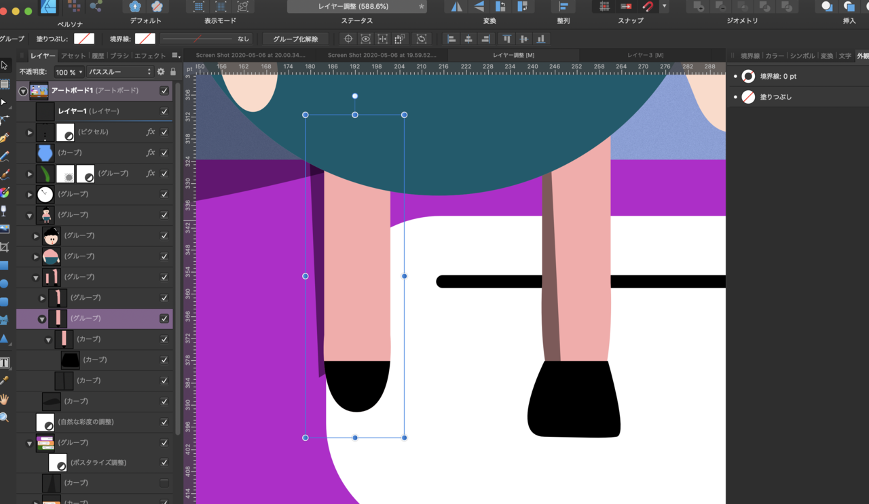
Task: Select the Transparency wine glass tool
Action: pos(5,211)
